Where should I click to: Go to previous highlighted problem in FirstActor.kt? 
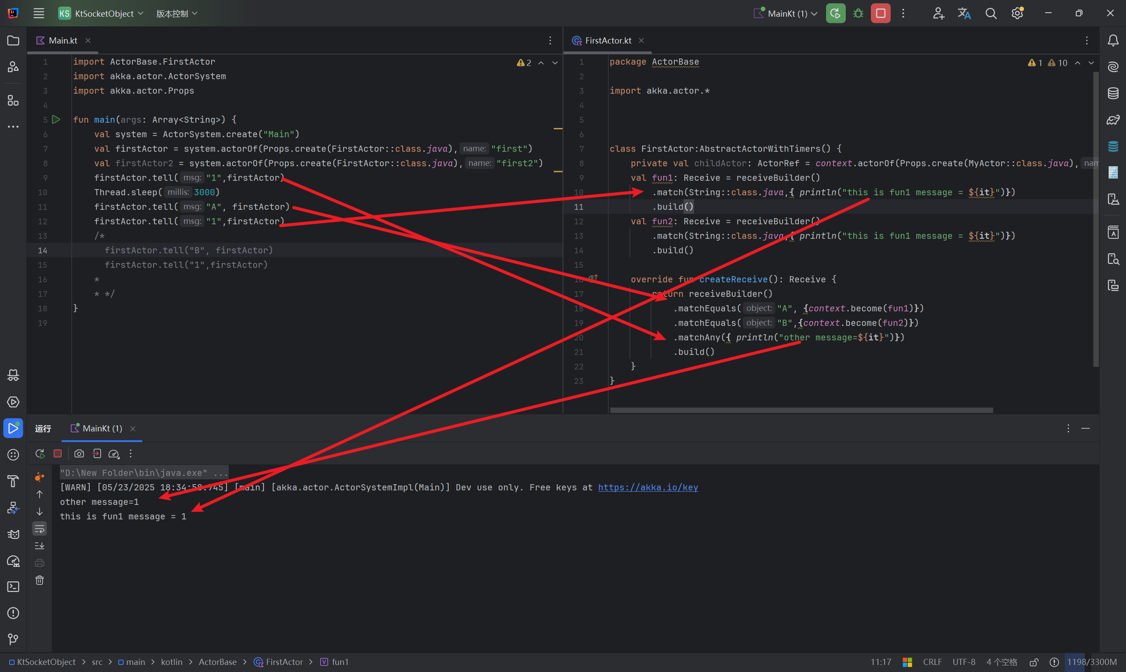tap(1078, 63)
